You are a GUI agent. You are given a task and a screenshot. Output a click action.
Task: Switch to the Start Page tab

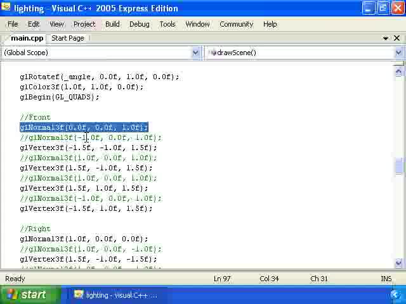click(68, 38)
